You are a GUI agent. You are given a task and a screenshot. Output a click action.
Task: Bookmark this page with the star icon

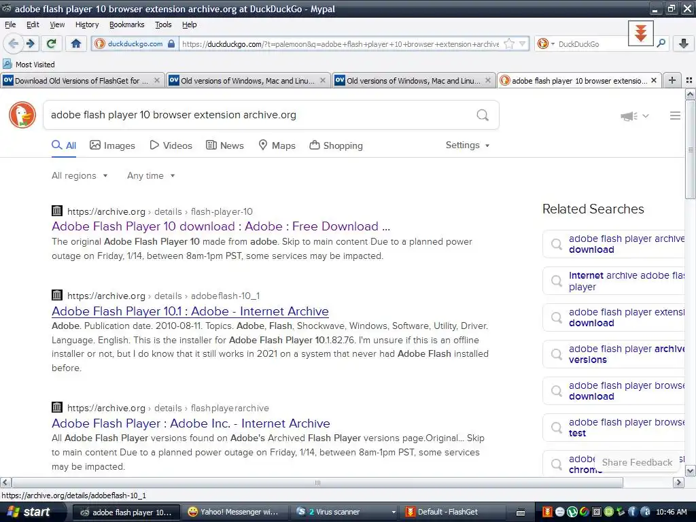click(x=510, y=43)
